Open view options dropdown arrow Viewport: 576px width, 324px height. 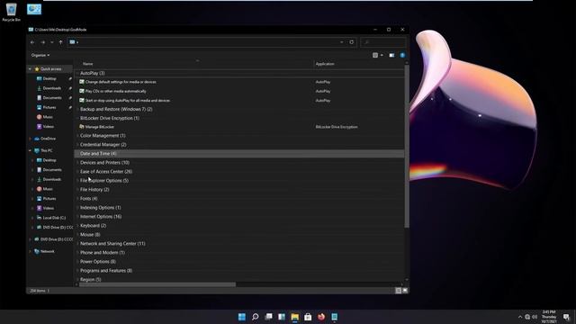click(x=382, y=55)
